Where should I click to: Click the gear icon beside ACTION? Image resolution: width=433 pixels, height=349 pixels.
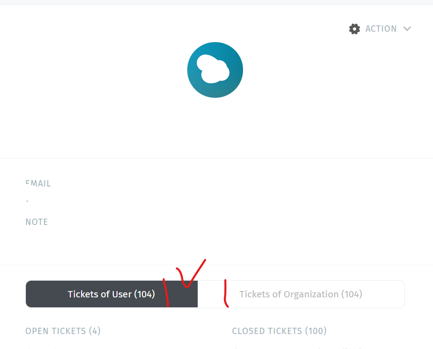355,29
